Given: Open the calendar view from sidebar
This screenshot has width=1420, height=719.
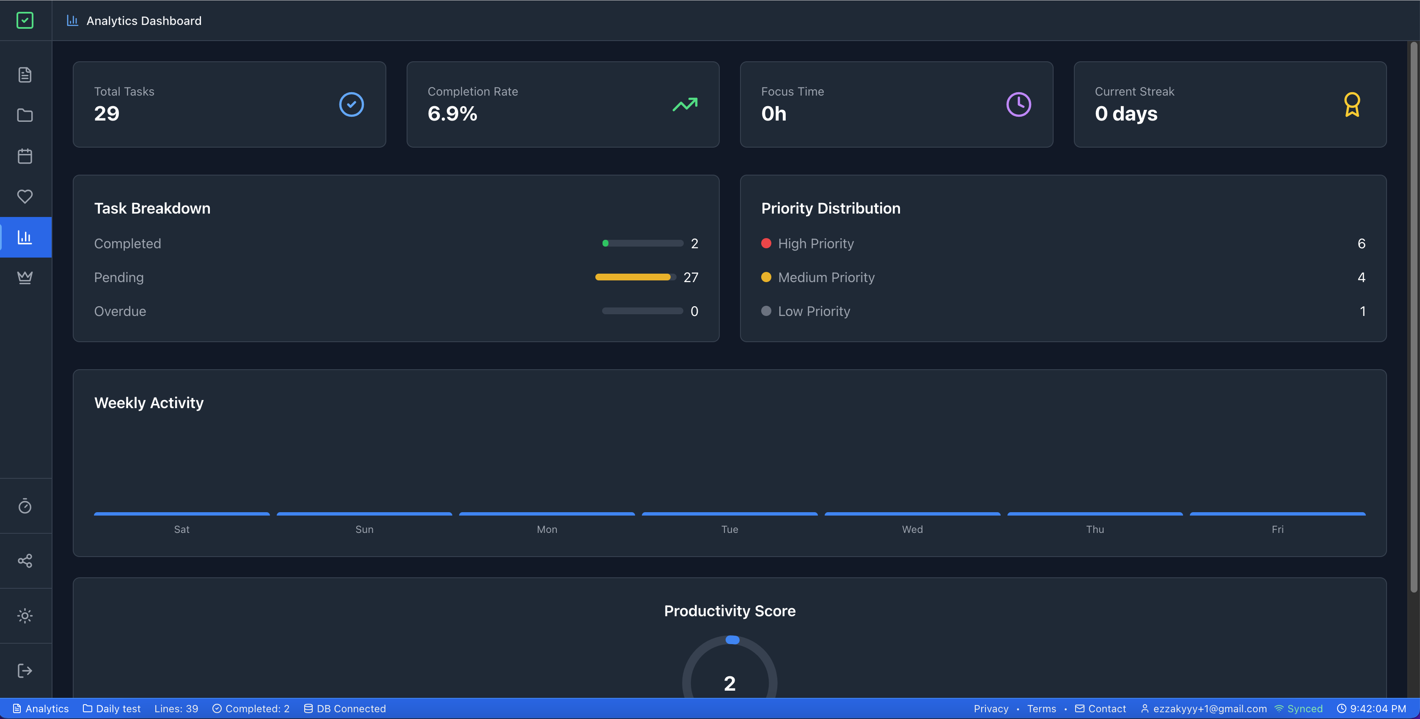Looking at the screenshot, I should point(25,156).
